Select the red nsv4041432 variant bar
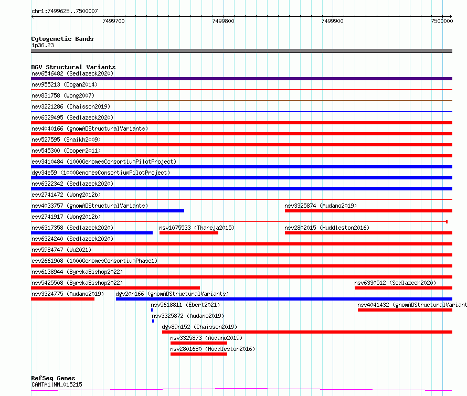Viewport: 467px width, 396px height. [405, 310]
